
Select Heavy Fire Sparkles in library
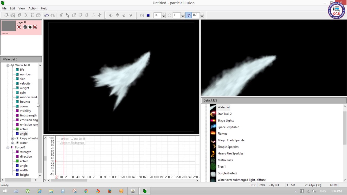click(x=230, y=153)
